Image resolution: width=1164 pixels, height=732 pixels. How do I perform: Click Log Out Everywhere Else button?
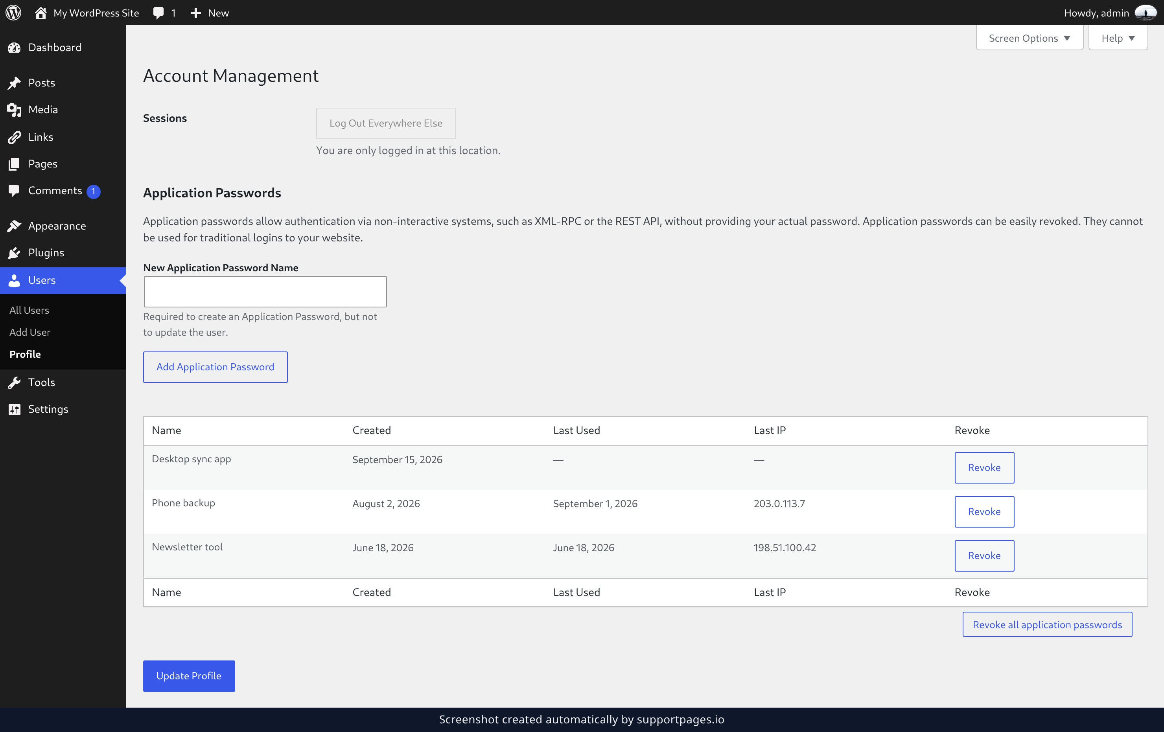click(x=386, y=123)
